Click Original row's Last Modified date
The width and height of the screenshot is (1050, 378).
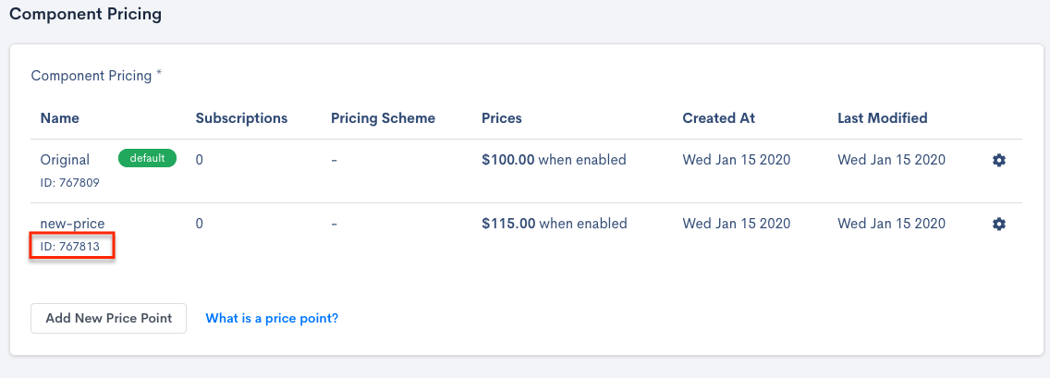pos(891,160)
